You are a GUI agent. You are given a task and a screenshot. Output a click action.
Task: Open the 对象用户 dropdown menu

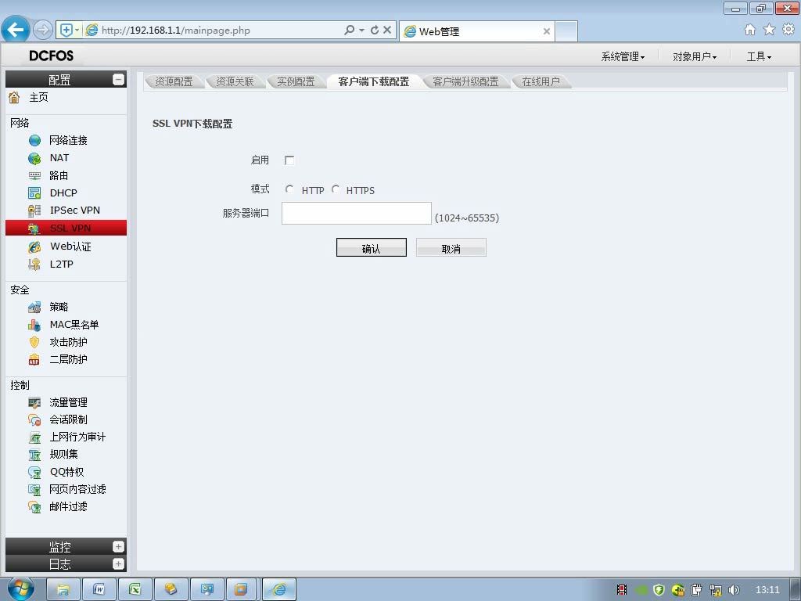(695, 56)
